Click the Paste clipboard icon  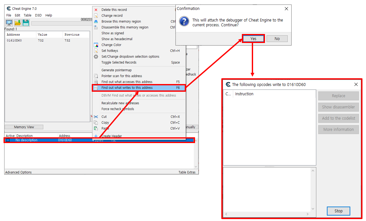point(96,128)
